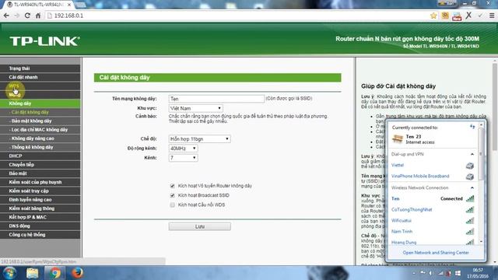
Task: Launch Firefox from the taskbar
Action: (77, 273)
